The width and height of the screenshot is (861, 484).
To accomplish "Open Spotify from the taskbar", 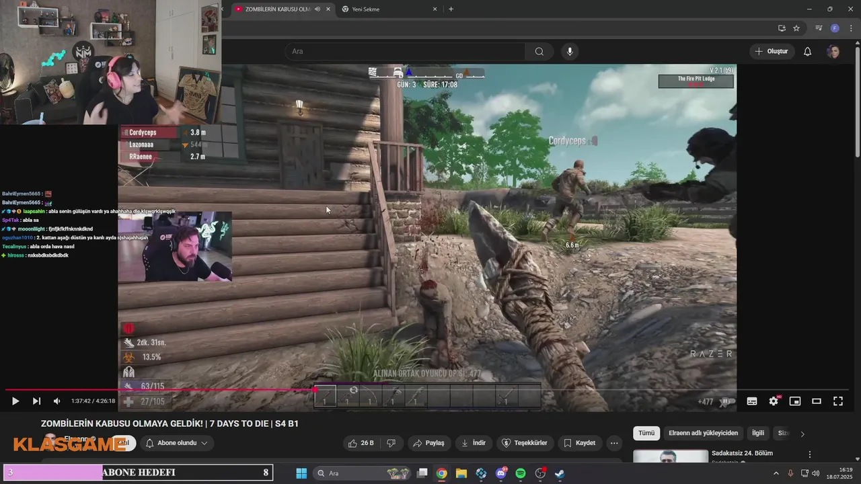I will click(521, 473).
